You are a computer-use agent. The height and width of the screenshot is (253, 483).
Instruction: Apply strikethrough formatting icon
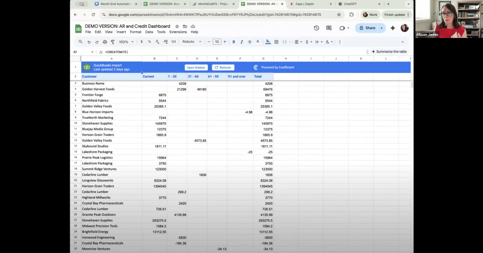[249, 42]
